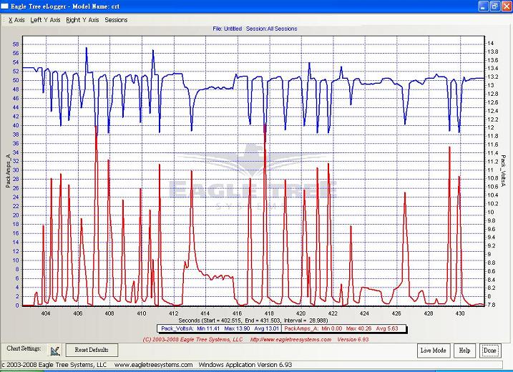Open the Help button
Viewport: 513px width, 372px height.
tap(465, 350)
